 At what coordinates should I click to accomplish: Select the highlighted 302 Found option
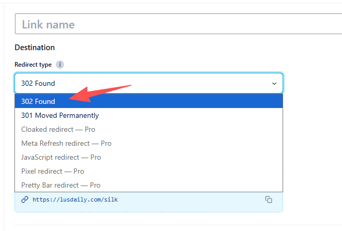coord(149,101)
